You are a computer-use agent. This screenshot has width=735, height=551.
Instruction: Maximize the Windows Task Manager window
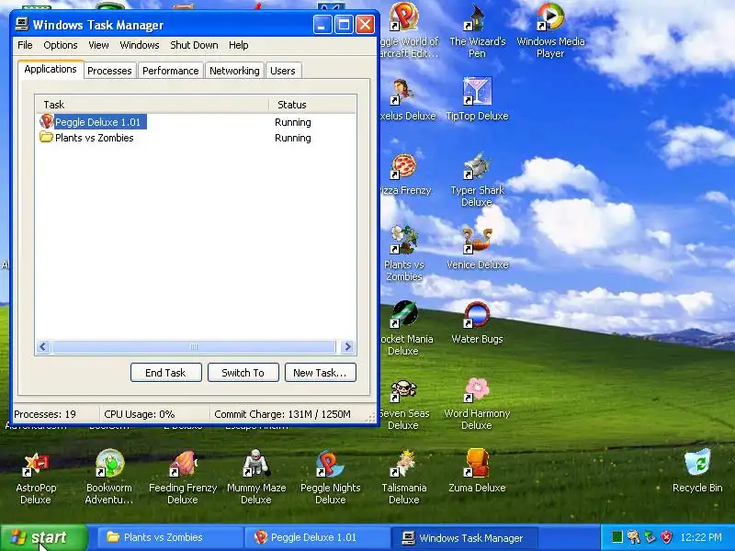coord(344,25)
